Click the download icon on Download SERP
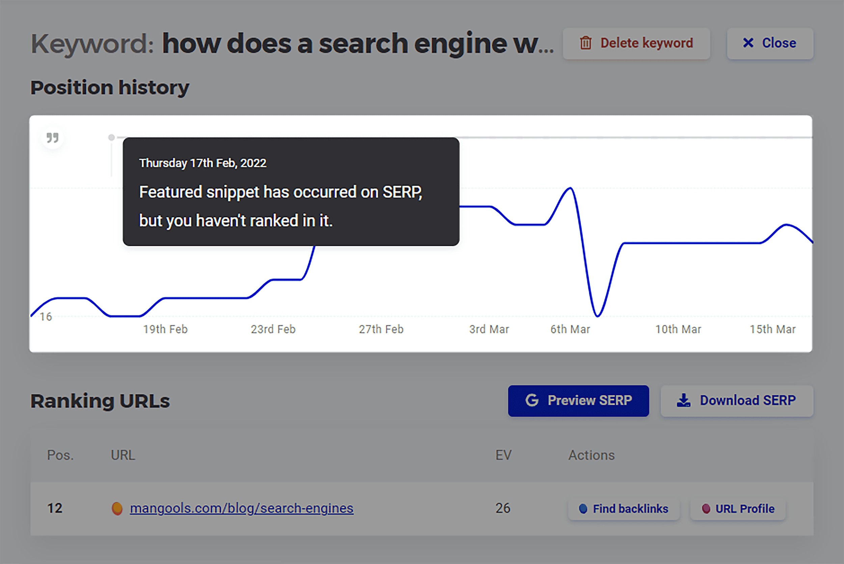Viewport: 844px width, 564px height. click(684, 400)
